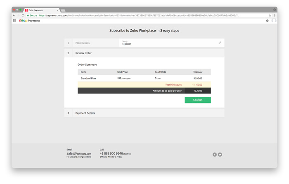Expand the Payment Details step

144,113
